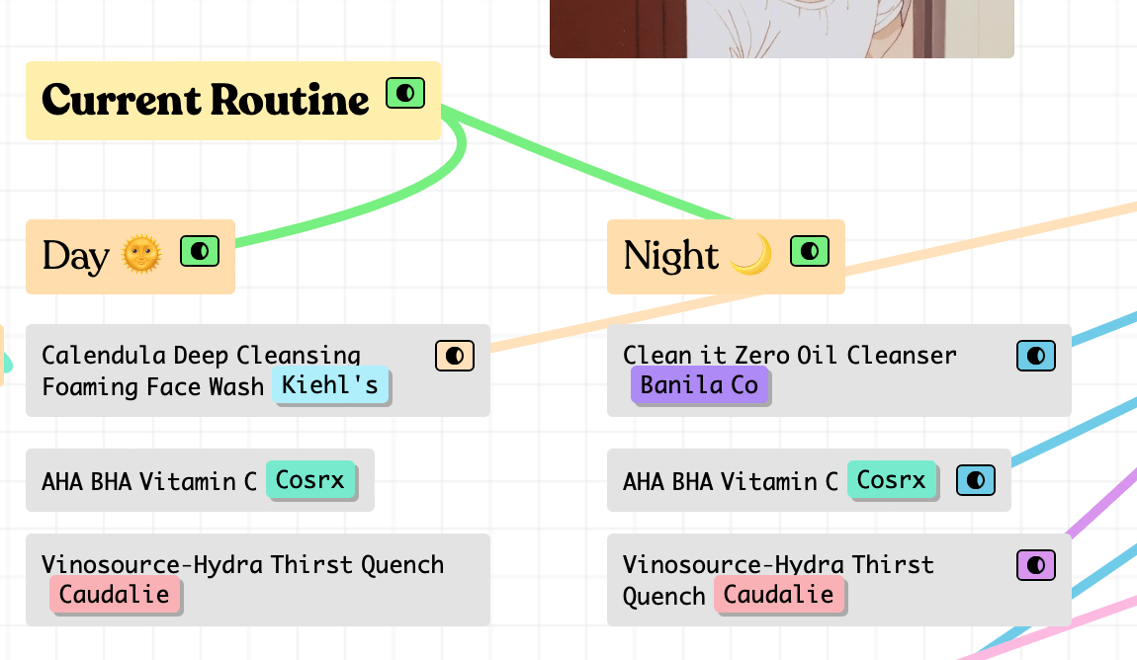
Task: Click blue half-circle icon beside night Cosrx tag
Action: pos(976,481)
